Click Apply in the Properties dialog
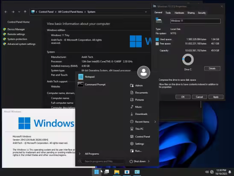The image size is (234, 176). click(x=216, y=97)
